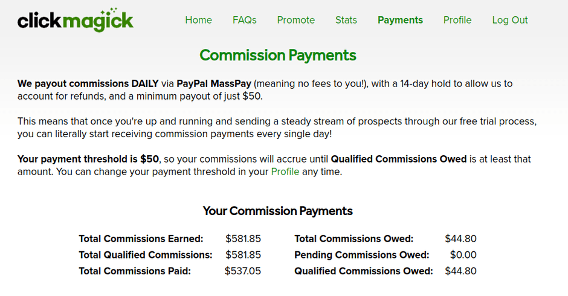This screenshot has height=296, width=568.
Task: Open the Promote menu item
Action: [x=296, y=20]
